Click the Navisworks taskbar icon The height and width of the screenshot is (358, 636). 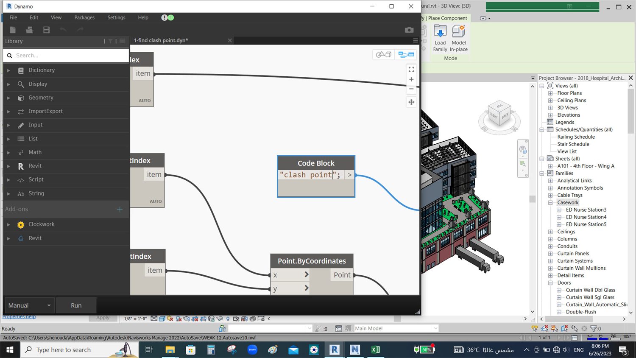point(355,350)
